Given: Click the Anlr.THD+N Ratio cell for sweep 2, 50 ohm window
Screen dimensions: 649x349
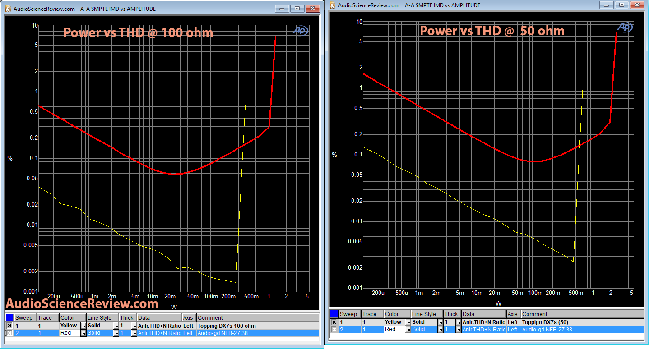Looking at the screenshot, I should [x=484, y=329].
